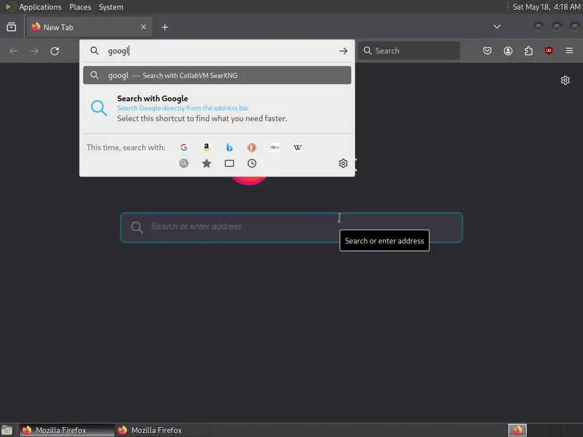Click the new tab page search field

click(291, 228)
